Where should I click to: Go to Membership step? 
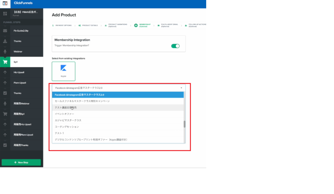click(x=142, y=25)
